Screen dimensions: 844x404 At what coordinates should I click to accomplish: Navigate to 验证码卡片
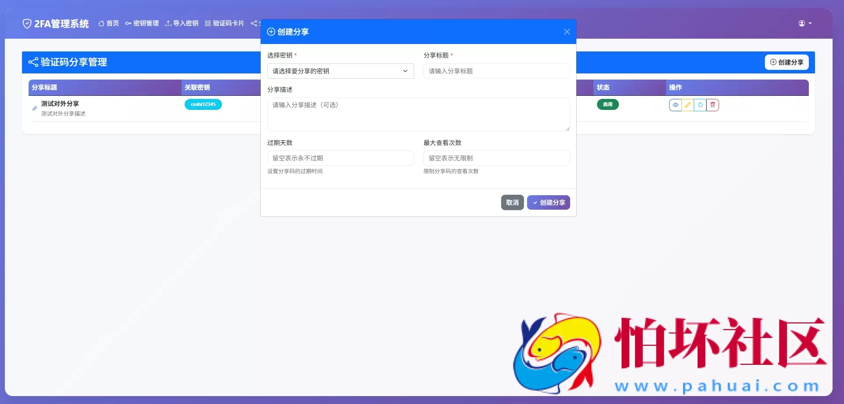tap(225, 23)
